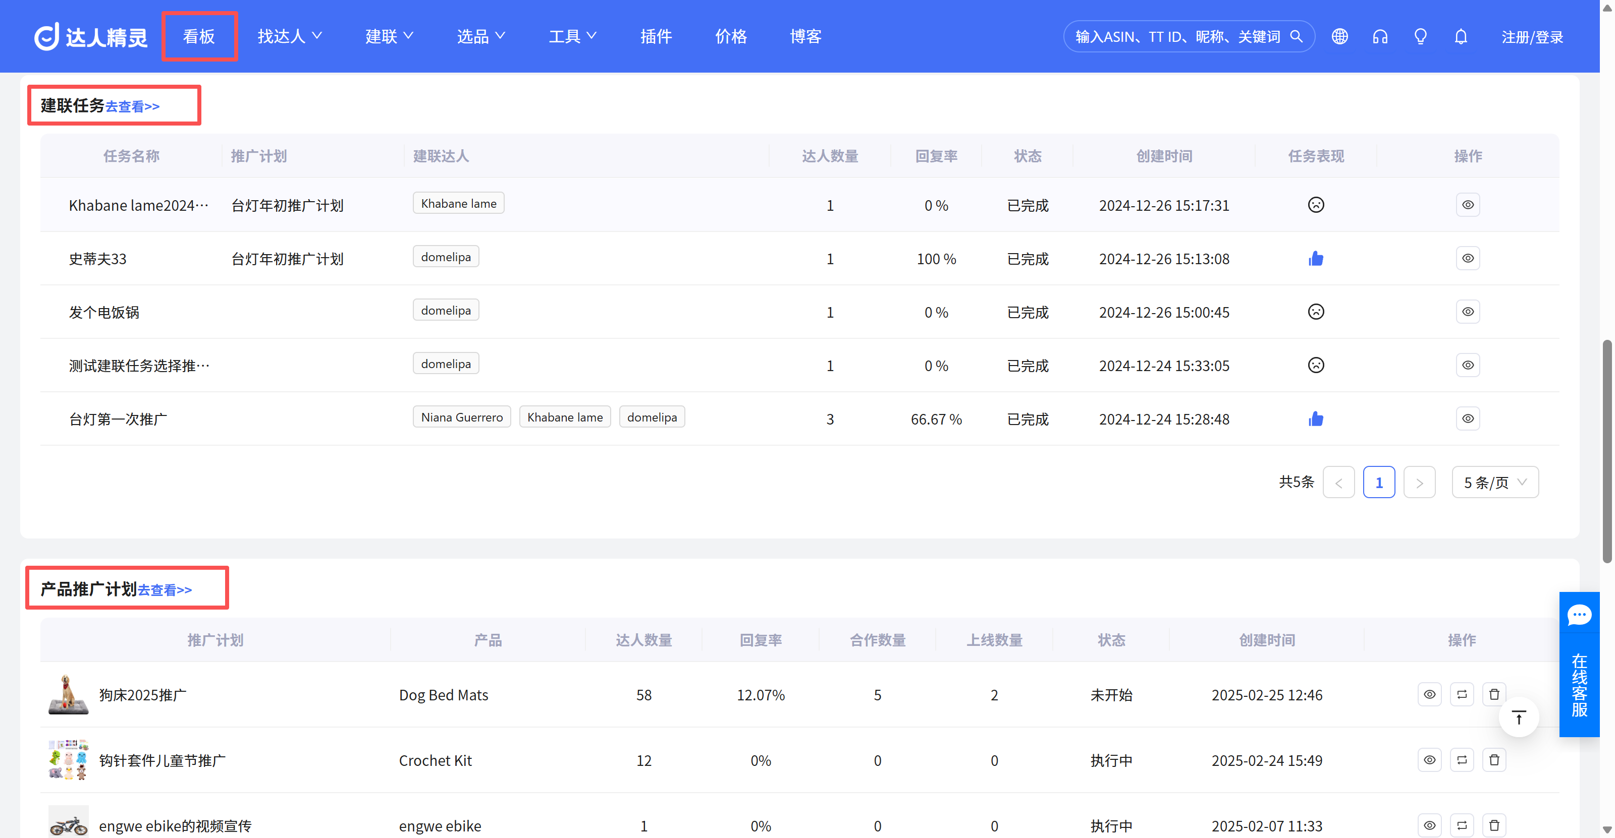Click the search magnifier icon
Viewport: 1615px width, 838px height.
[x=1297, y=36]
